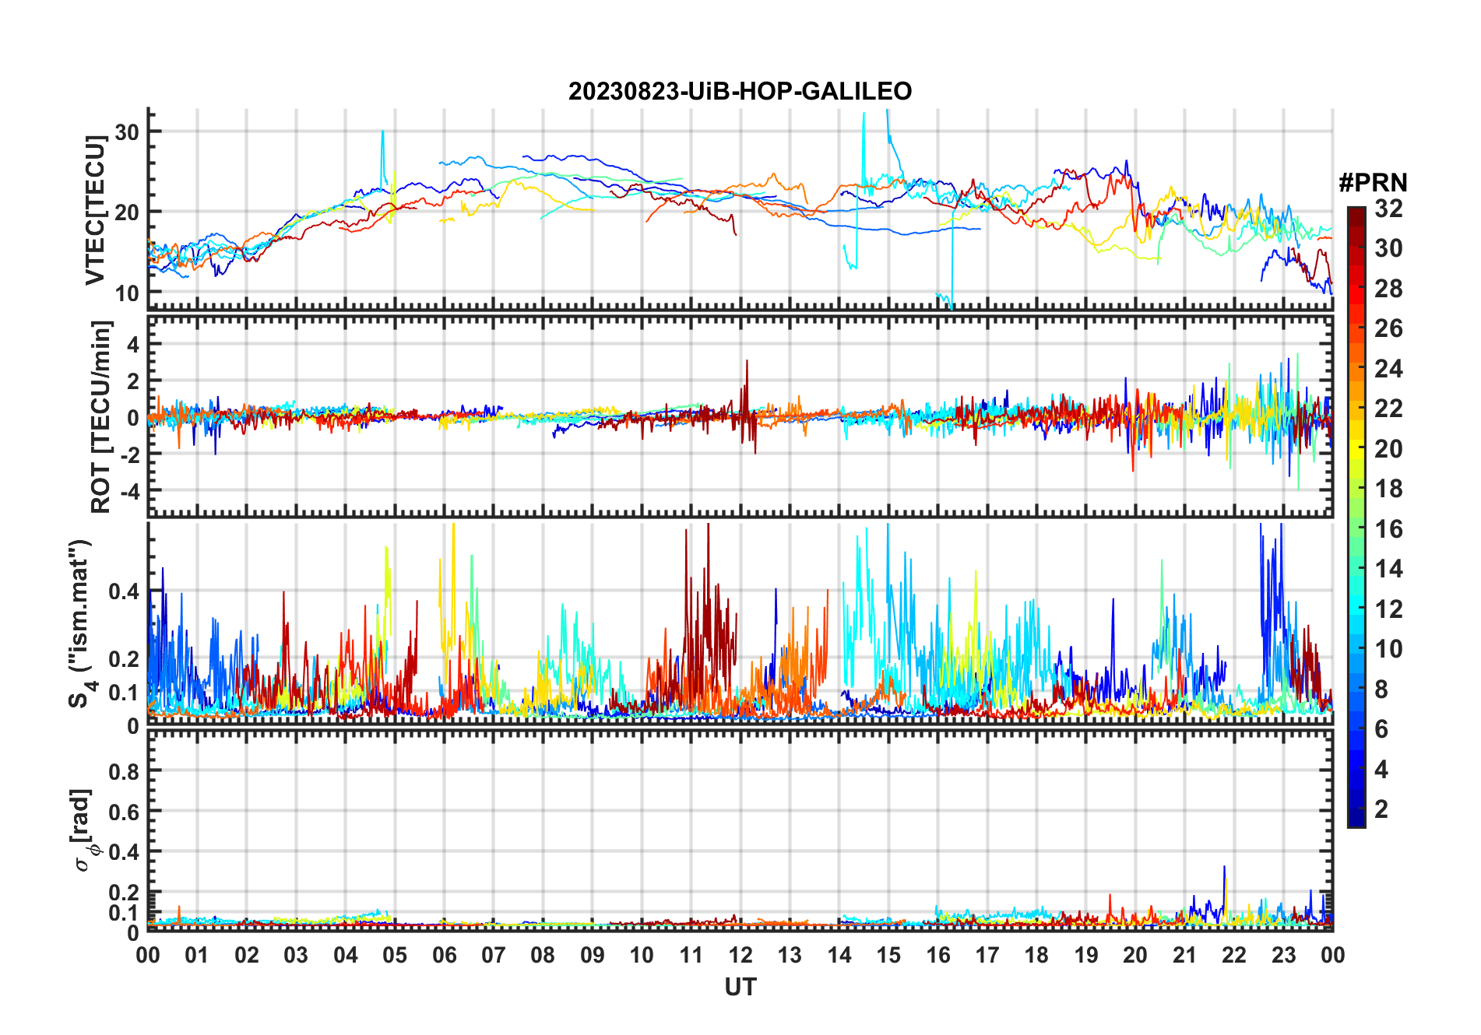Click the 18 hour tick on the UT axis

(x=1036, y=956)
